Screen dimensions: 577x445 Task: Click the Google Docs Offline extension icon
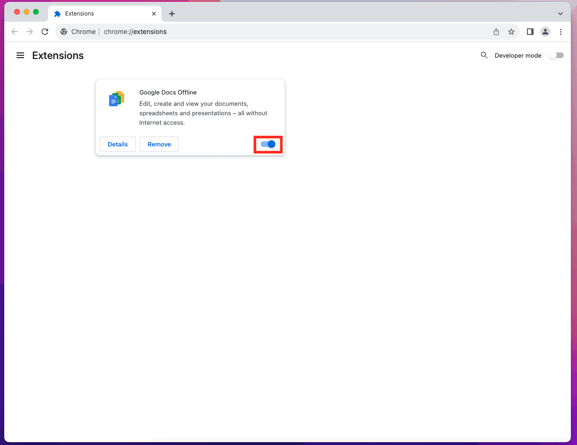point(117,99)
